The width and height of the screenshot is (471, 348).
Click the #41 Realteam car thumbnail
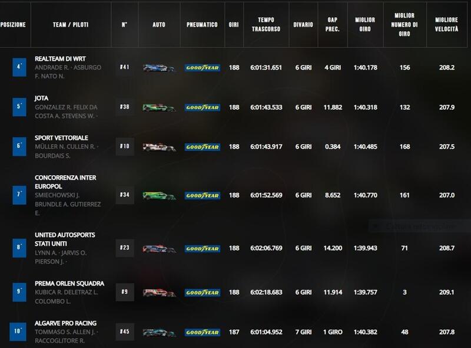click(x=158, y=68)
